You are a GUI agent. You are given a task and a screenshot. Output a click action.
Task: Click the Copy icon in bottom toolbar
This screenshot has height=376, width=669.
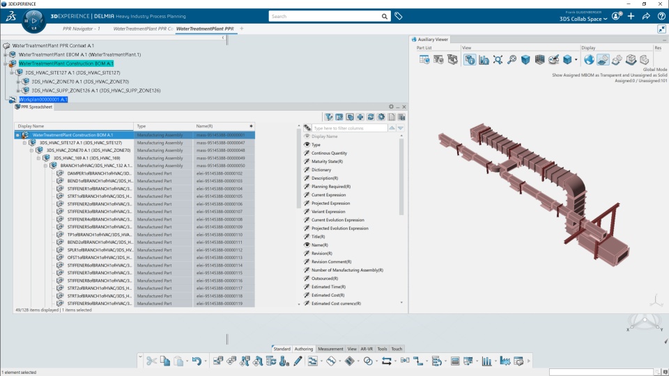165,361
